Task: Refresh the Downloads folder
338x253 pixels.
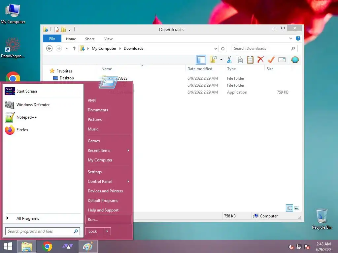Action: click(223, 48)
